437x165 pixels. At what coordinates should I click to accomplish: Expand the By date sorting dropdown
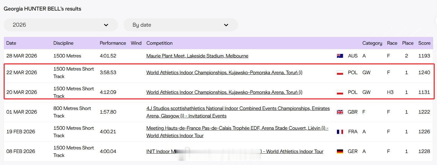pos(181,25)
